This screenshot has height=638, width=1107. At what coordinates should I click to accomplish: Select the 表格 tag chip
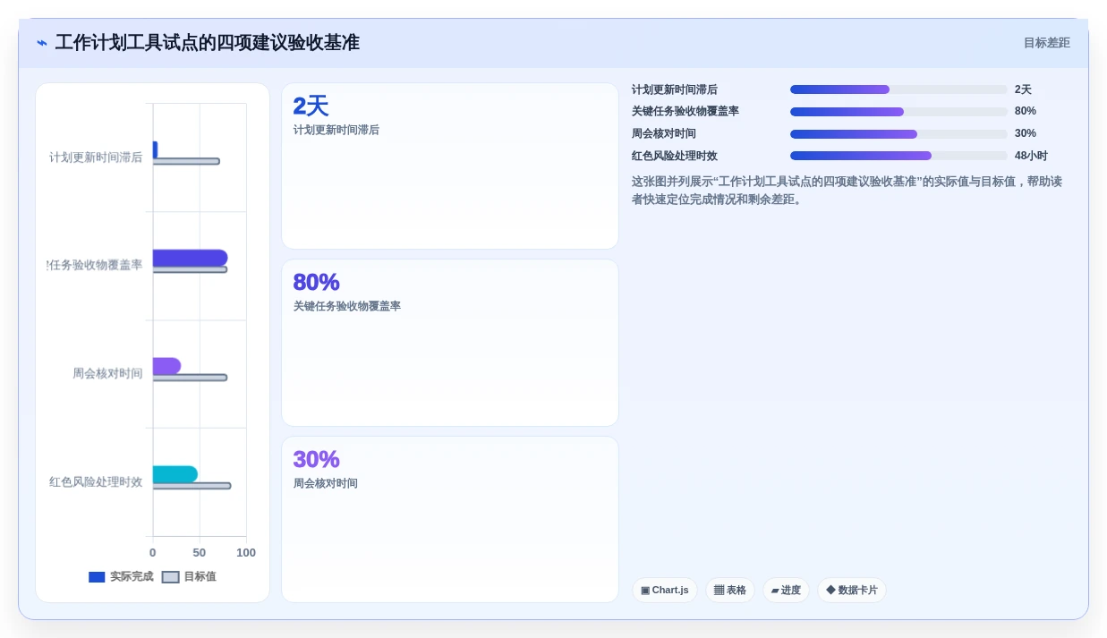pos(730,591)
